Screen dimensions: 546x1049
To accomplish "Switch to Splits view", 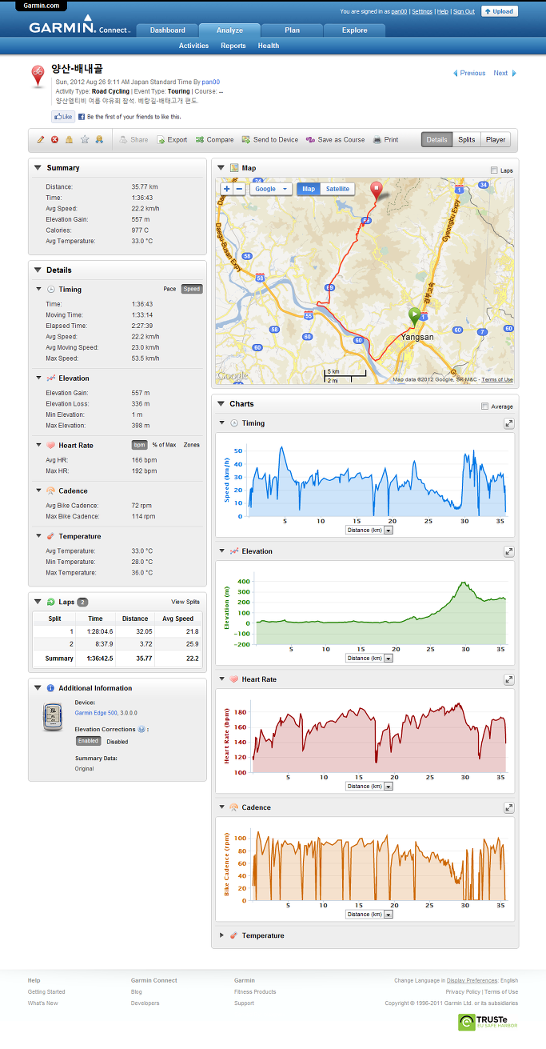I will pyautogui.click(x=467, y=139).
